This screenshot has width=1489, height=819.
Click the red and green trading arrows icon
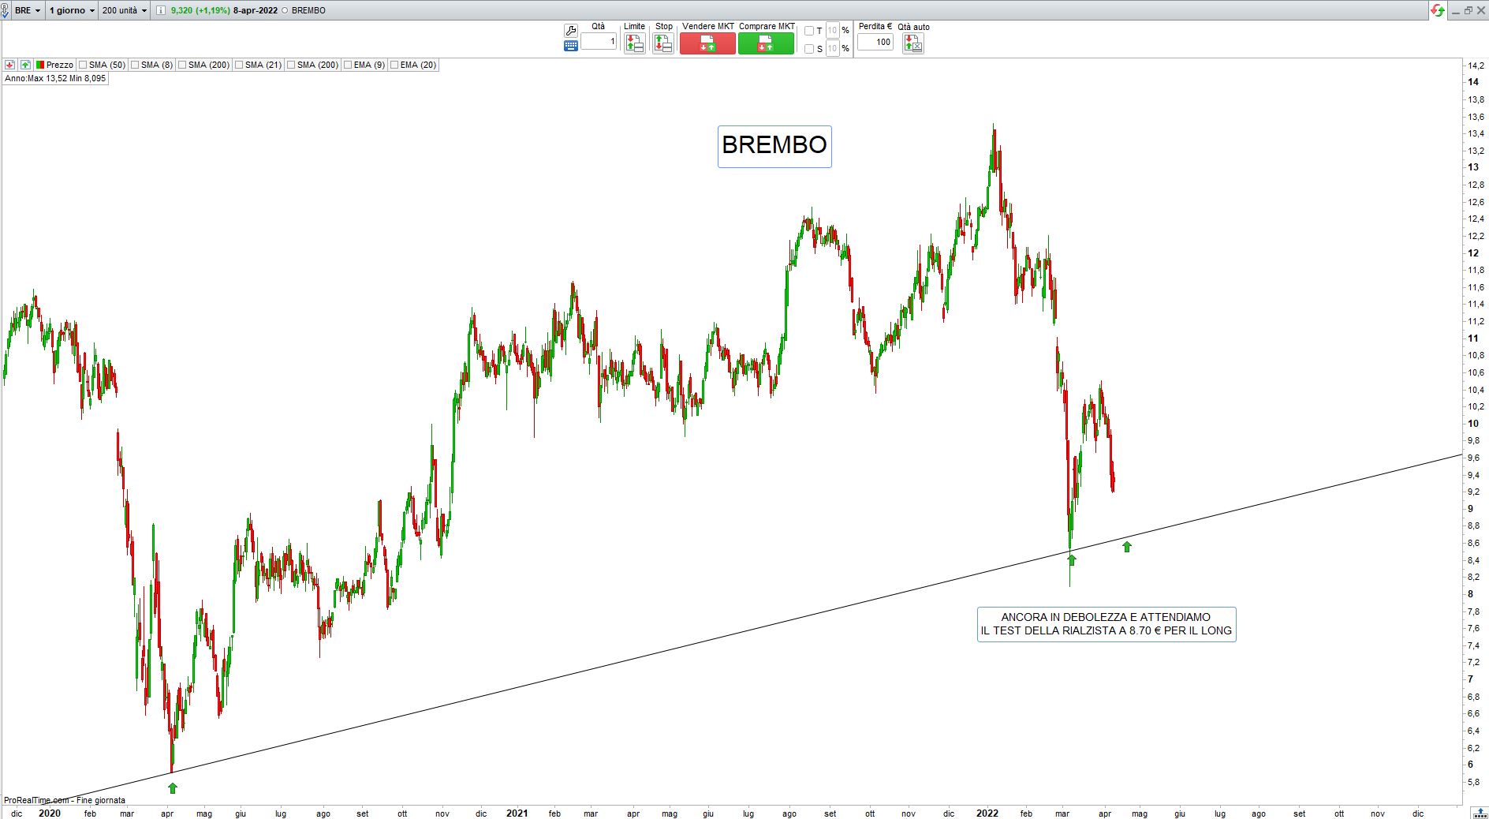tap(1437, 10)
